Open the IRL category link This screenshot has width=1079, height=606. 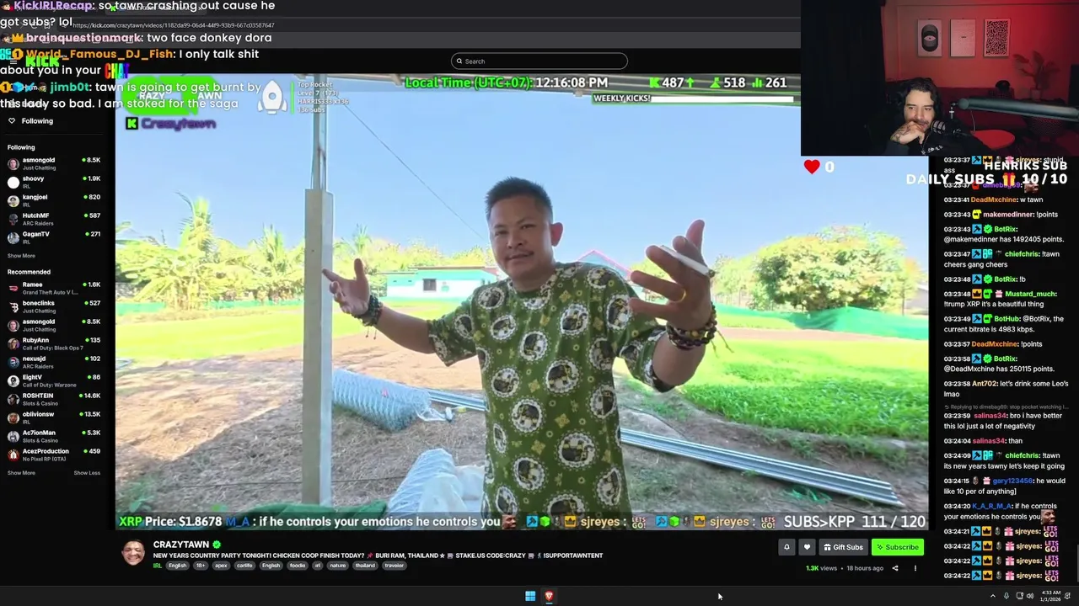coord(157,566)
